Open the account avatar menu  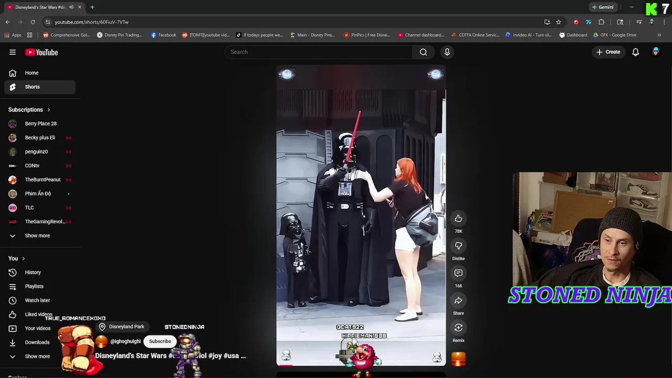pos(656,52)
